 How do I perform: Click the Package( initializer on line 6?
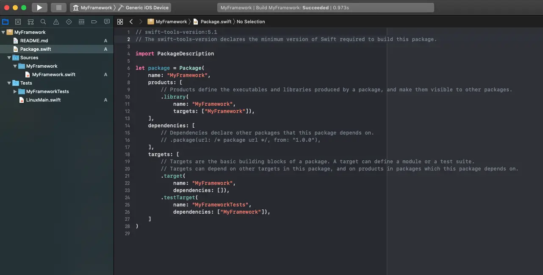click(x=192, y=68)
